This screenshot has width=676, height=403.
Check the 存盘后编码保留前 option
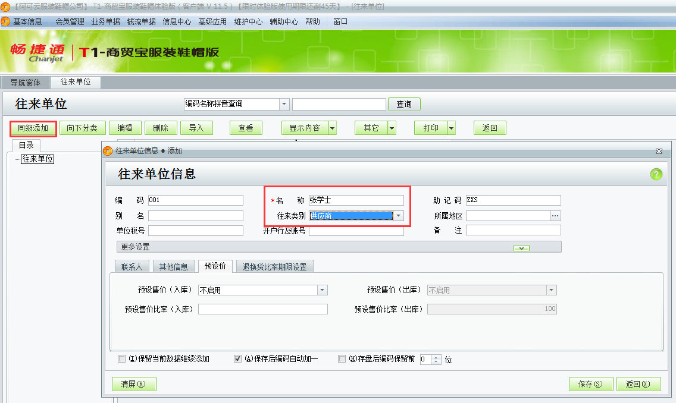(x=342, y=358)
